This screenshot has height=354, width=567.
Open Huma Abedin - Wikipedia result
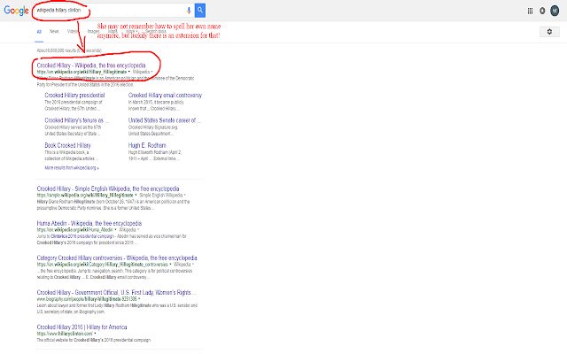click(89, 223)
